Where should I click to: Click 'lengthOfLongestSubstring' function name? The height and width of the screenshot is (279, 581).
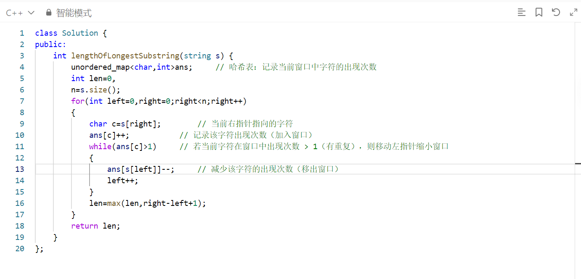pos(125,56)
